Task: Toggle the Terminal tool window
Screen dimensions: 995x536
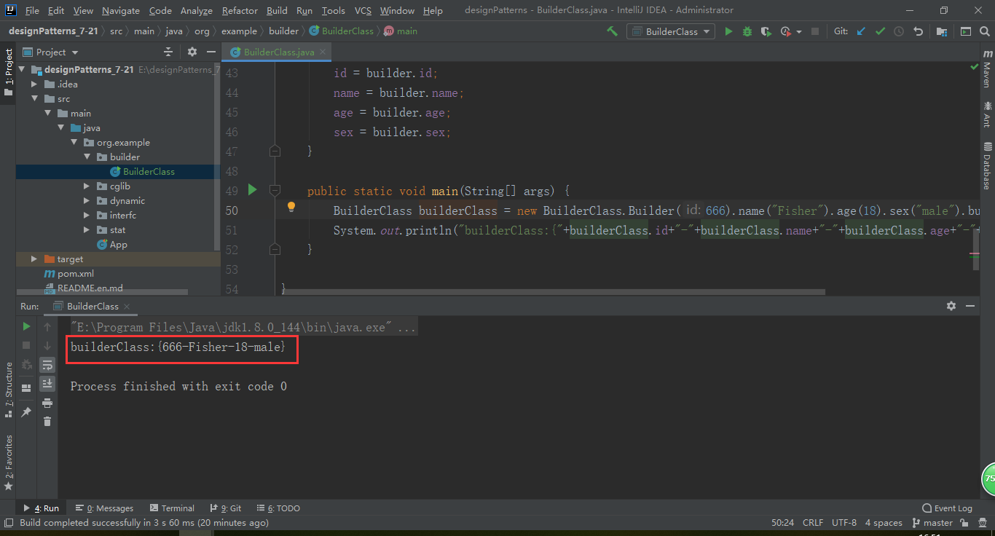Action: [x=172, y=508]
